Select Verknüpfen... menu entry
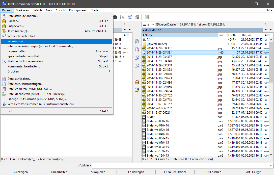Viewport: 274px width, 175px height. coord(57,41)
